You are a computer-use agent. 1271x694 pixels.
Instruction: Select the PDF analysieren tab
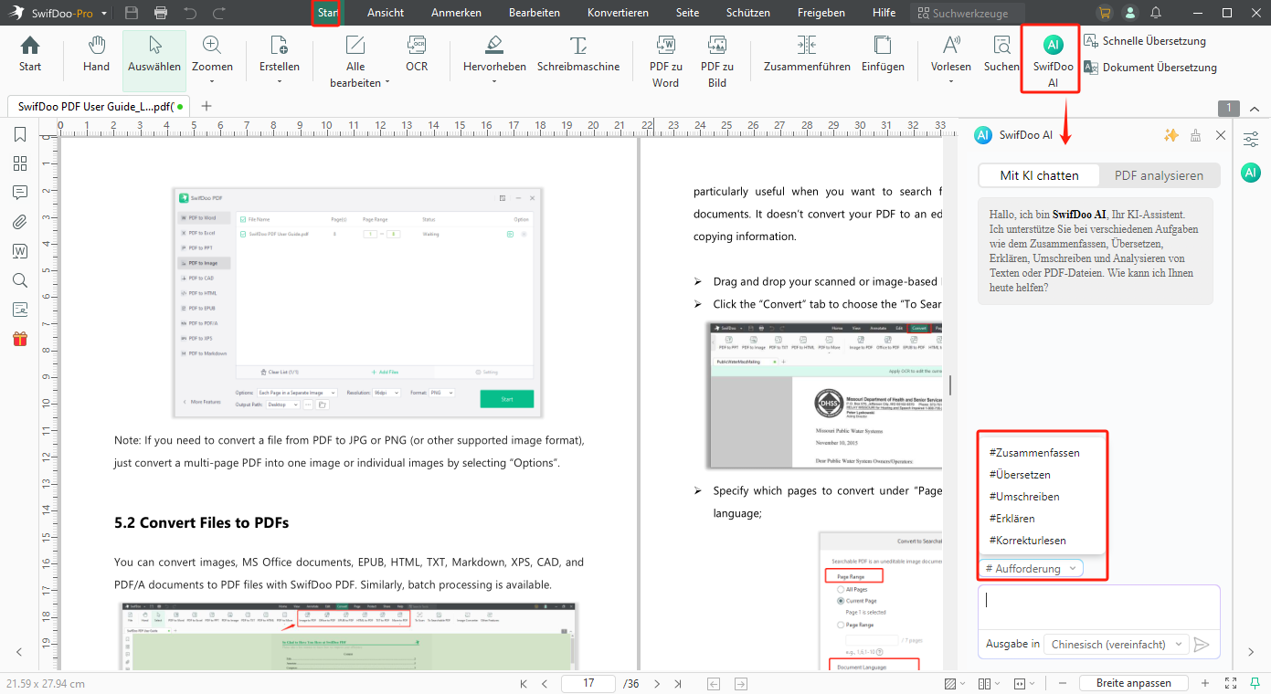pyautogui.click(x=1159, y=175)
